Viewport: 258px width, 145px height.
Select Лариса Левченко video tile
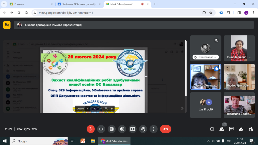click(x=206, y=77)
